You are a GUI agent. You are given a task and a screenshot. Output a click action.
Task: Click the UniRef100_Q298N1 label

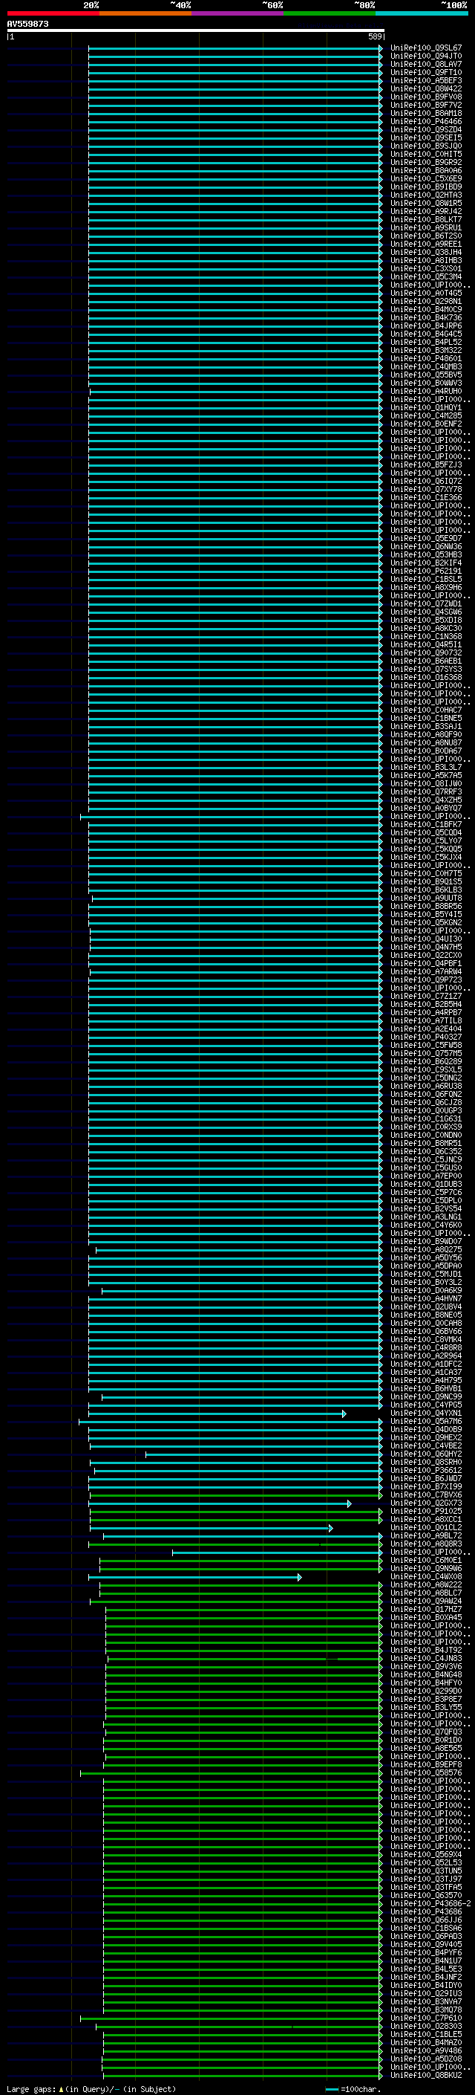[x=426, y=302]
